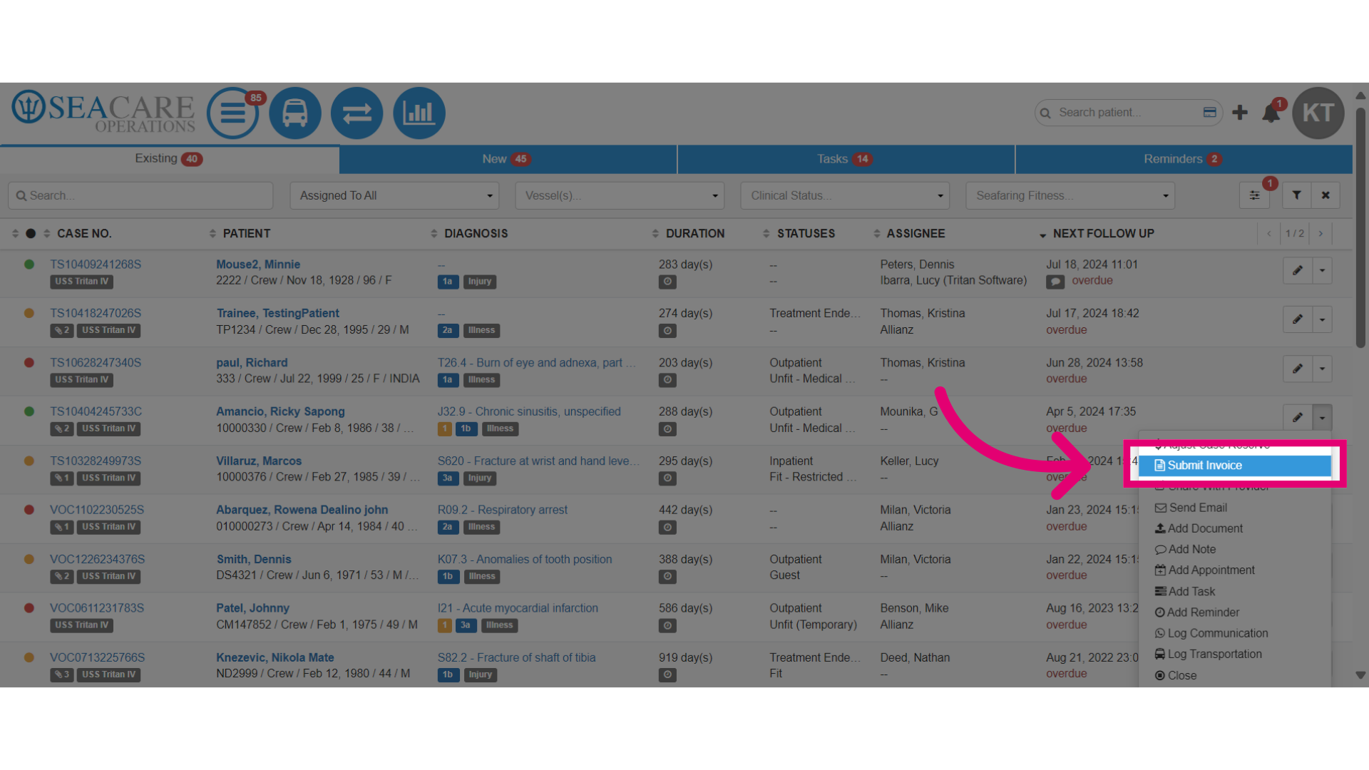Open Vessel(s) dropdown
Image resolution: width=1369 pixels, height=770 pixels.
pyautogui.click(x=620, y=195)
